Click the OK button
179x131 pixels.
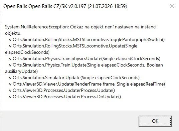(155, 121)
